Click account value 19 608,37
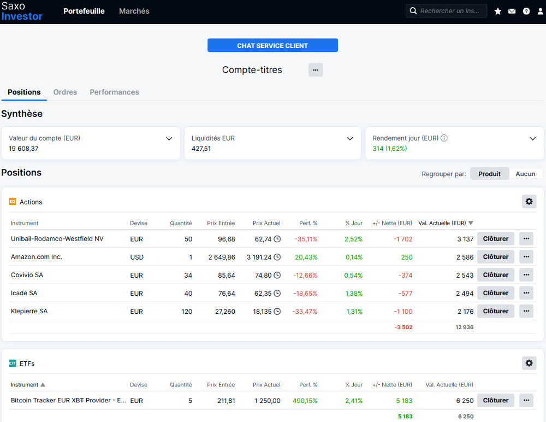The height and width of the screenshot is (422, 546). (23, 149)
